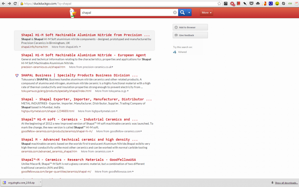Click the site security icon in address bar
This screenshot has width=299, height=187.
click(22, 4)
